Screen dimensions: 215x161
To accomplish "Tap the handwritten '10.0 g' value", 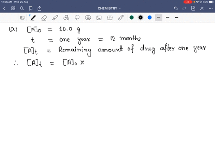I will [70, 30].
